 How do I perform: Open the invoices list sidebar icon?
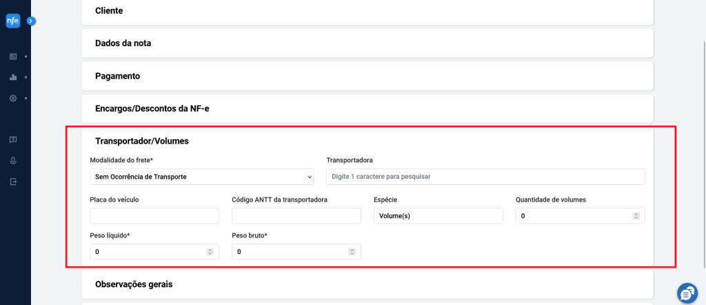point(13,57)
